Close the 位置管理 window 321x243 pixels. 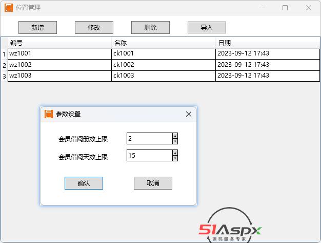pos(309,8)
